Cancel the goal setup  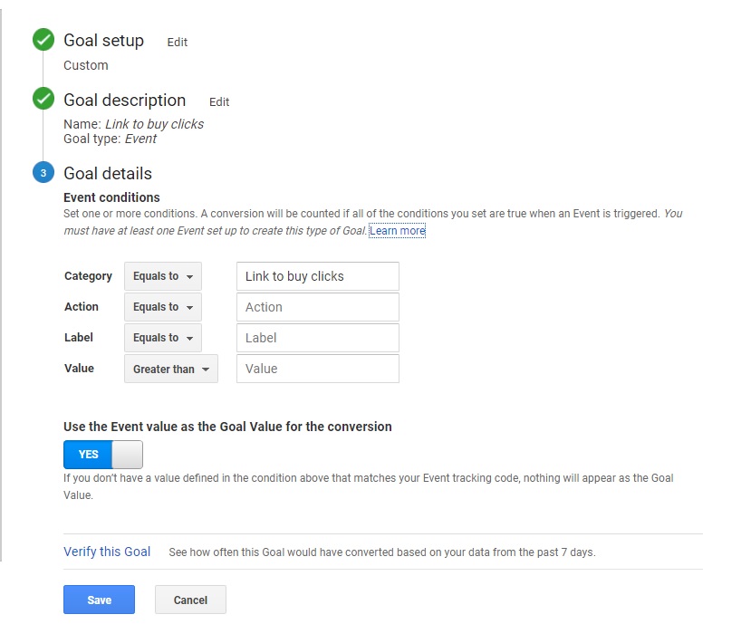click(x=190, y=600)
